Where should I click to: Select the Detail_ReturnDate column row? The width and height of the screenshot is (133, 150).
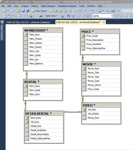(x=44, y=134)
